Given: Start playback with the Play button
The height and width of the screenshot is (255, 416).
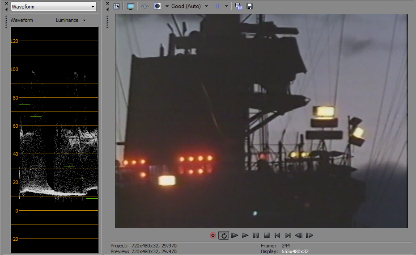Looking at the screenshot, I should click(x=245, y=235).
